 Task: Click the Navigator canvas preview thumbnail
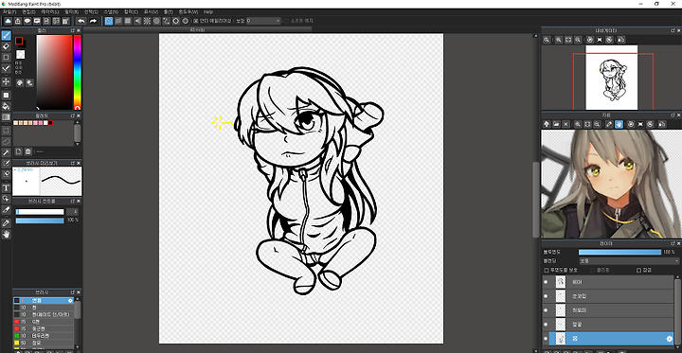coord(611,78)
